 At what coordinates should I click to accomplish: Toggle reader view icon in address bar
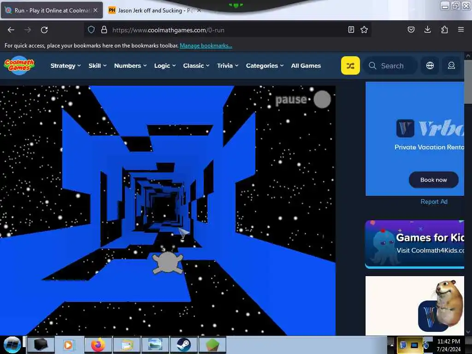(351, 30)
